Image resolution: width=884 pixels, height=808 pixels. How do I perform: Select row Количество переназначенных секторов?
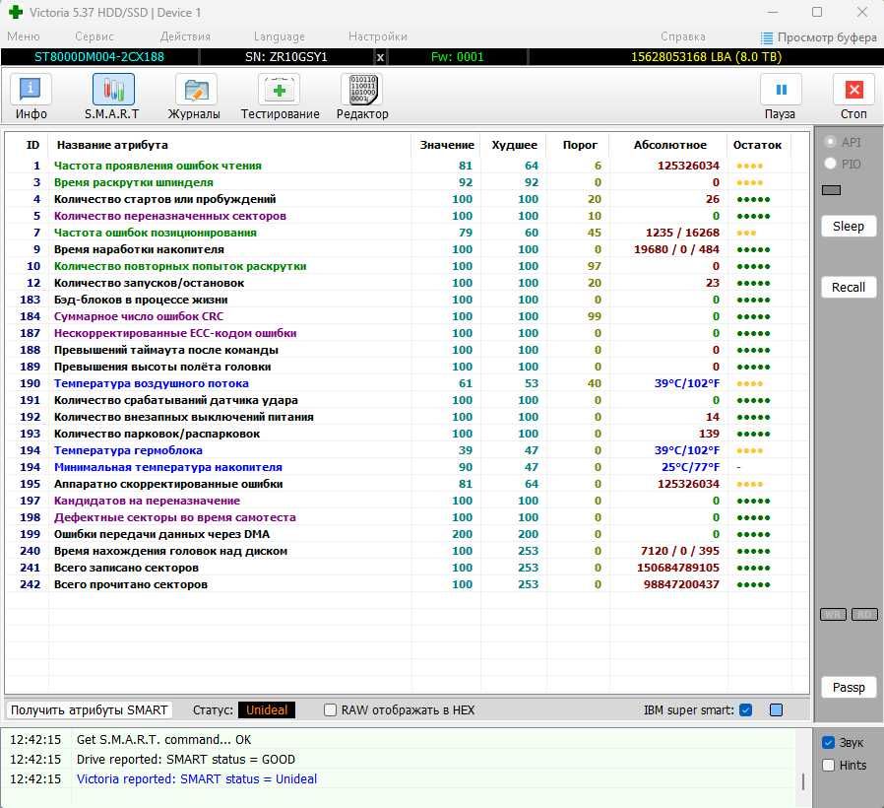click(x=406, y=216)
